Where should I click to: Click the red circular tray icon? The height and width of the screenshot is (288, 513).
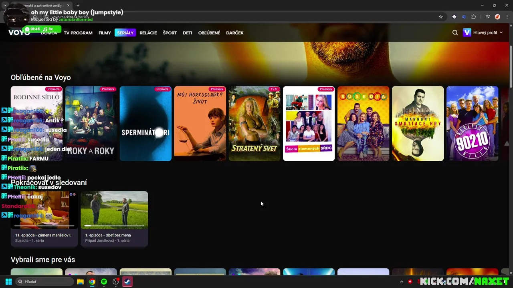point(410,282)
